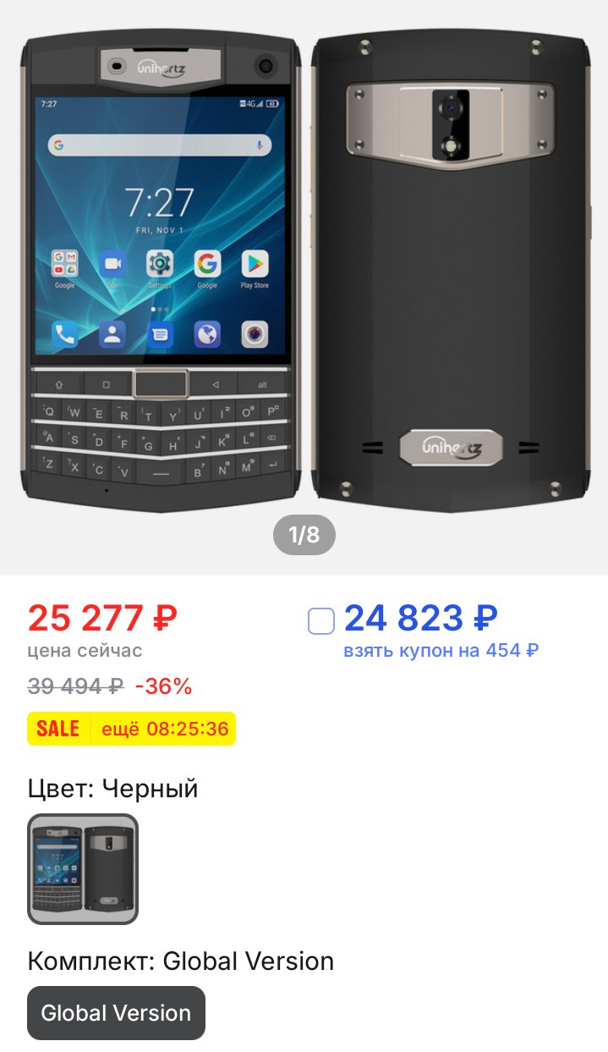Tap the Camera icon in phone dock
Viewport: 608px width, 1052px height.
click(x=255, y=335)
